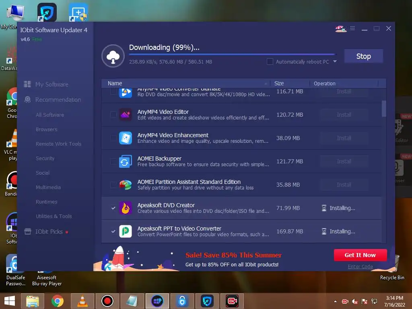Check AnyMP4 Video Enhancement checkbox
Screen dimensions: 412x309
pyautogui.click(x=113, y=138)
